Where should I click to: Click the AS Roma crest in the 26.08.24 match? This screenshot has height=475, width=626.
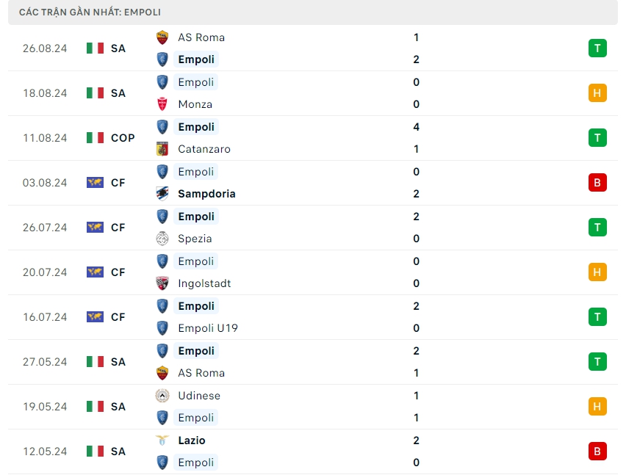click(162, 37)
